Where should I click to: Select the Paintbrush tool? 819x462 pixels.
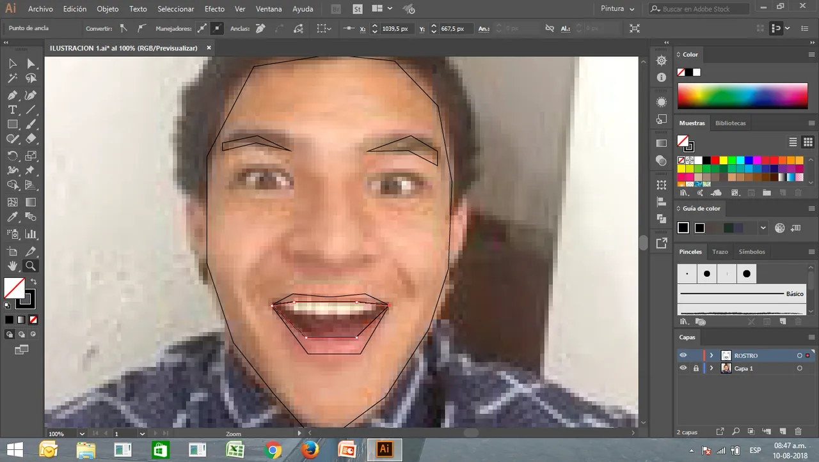(31, 125)
